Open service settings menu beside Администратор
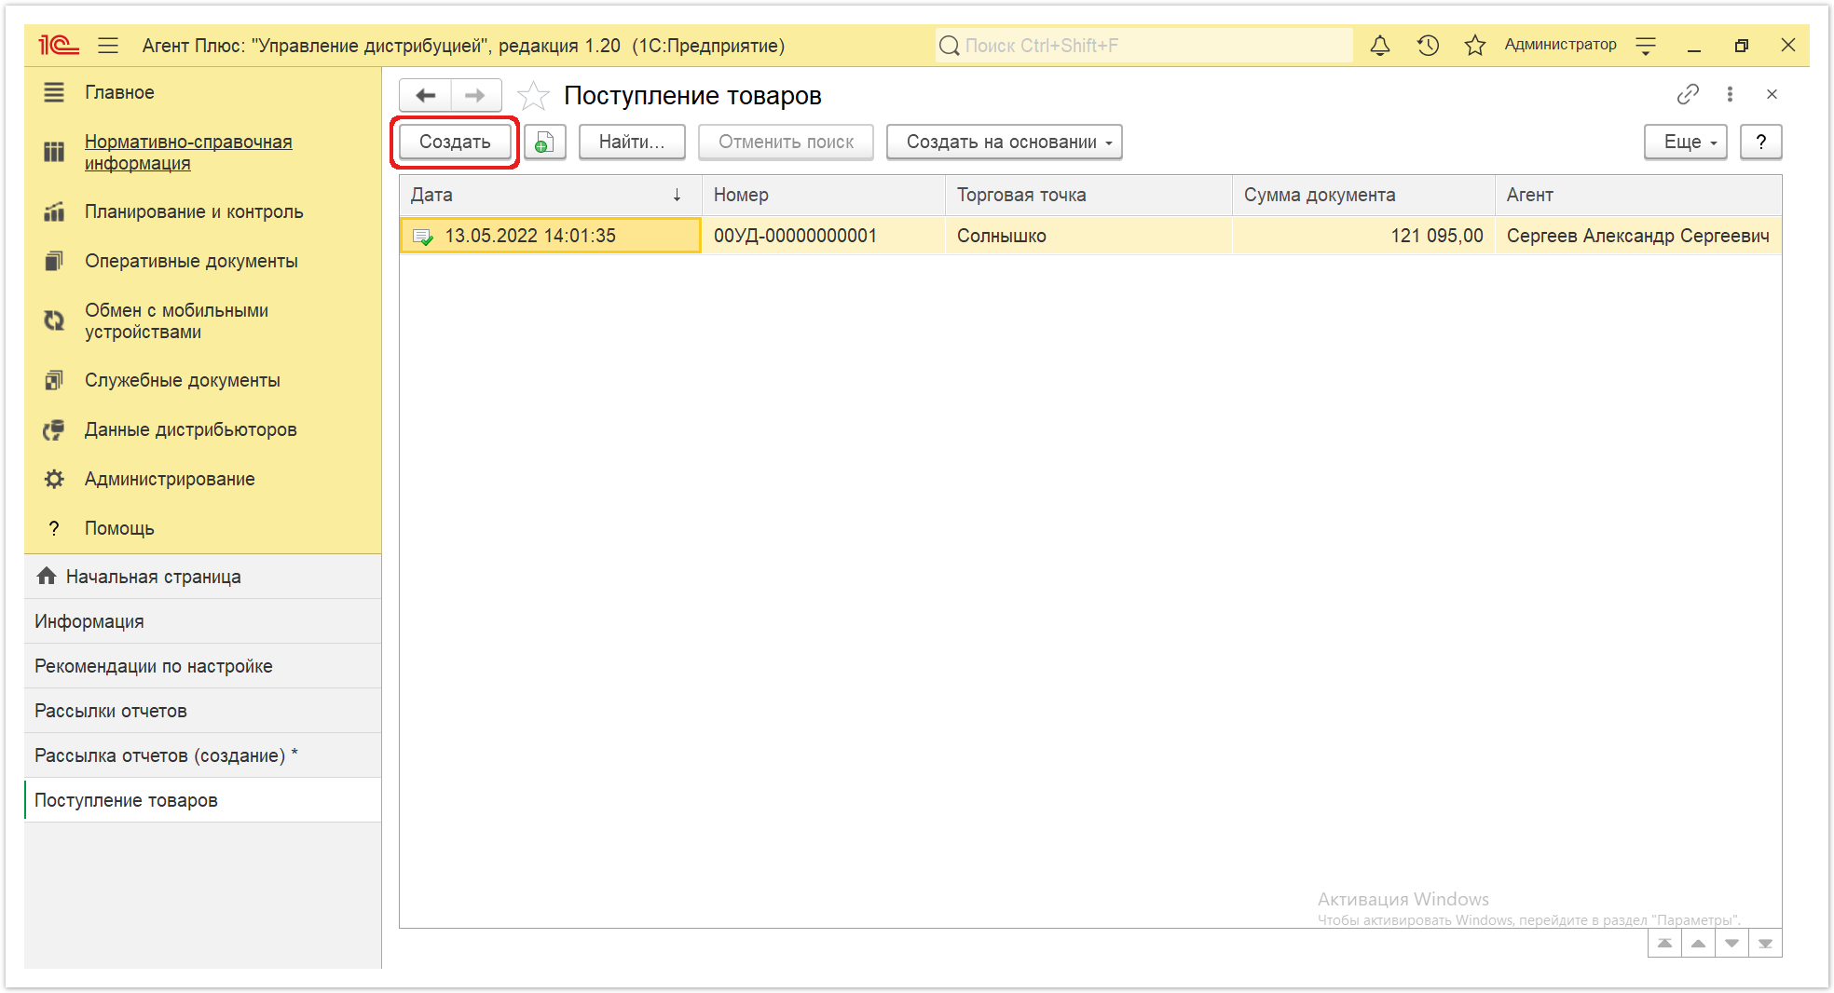This screenshot has height=993, width=1834. coord(1646,45)
